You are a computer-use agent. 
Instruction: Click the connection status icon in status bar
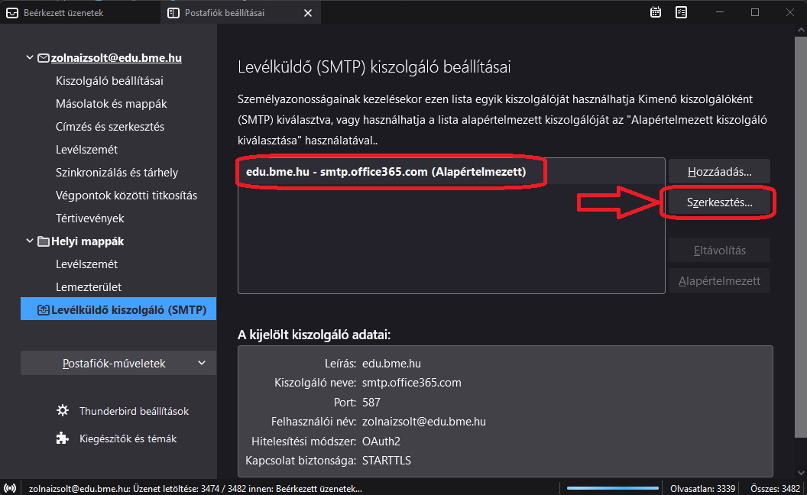click(10, 488)
